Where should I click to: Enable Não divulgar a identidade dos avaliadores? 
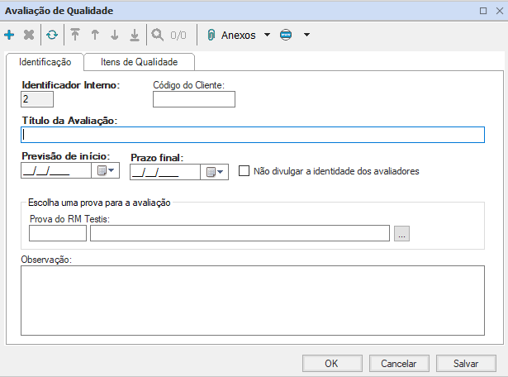[x=245, y=171]
